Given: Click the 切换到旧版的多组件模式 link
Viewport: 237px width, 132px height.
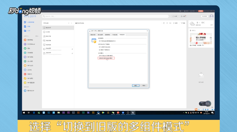Looking at the screenshot, I should (106, 58).
